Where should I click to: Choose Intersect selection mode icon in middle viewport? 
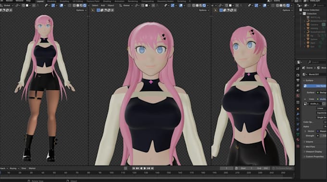point(112,10)
